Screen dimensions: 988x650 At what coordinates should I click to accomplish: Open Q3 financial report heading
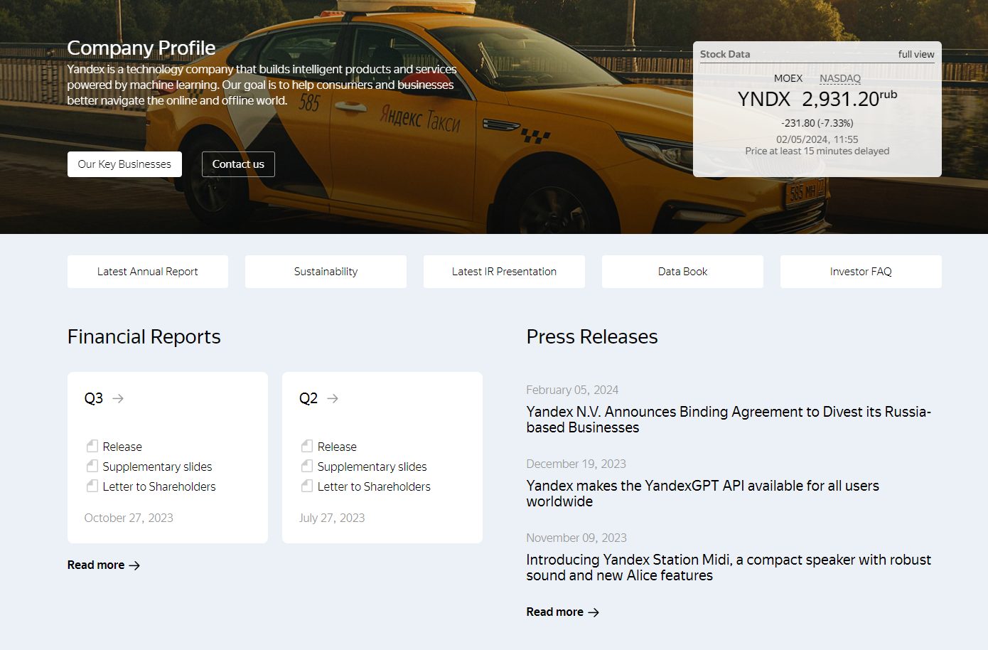click(94, 398)
